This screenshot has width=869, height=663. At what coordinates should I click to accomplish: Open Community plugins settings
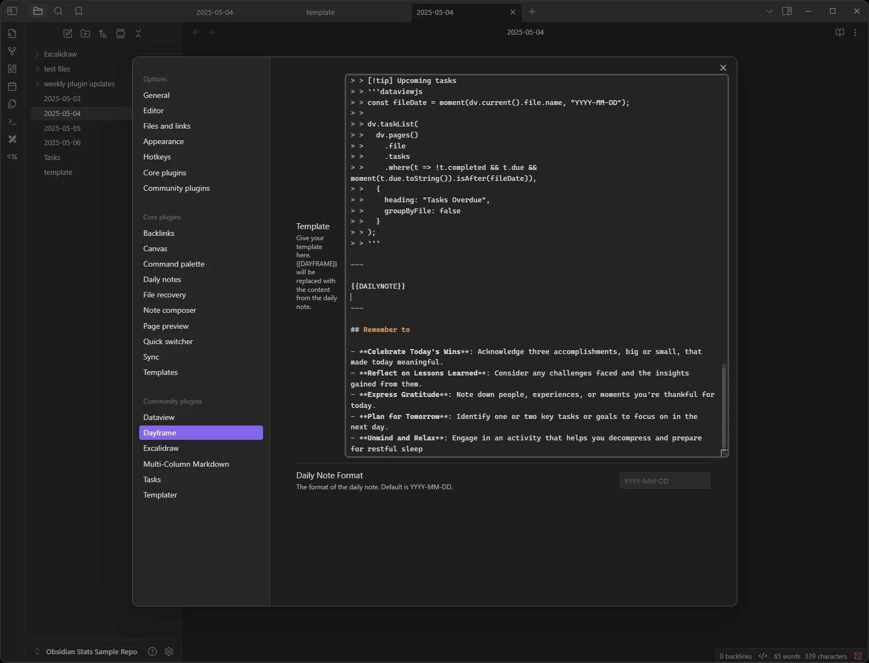(x=201, y=188)
